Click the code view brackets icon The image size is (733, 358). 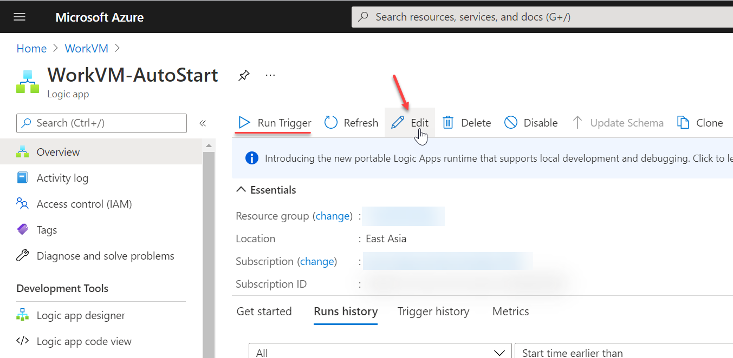[x=22, y=341]
